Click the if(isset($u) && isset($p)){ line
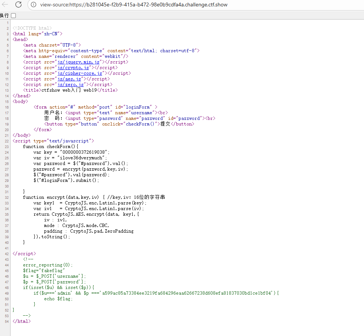 coord(58,288)
